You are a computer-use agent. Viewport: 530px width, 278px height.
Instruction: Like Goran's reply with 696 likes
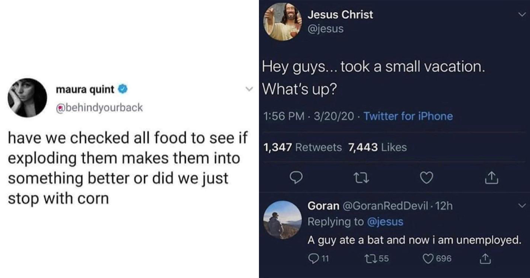coord(428,258)
